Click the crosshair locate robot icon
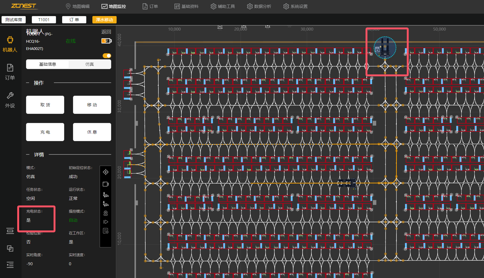Viewport: 484px width, 278px height. (x=106, y=172)
